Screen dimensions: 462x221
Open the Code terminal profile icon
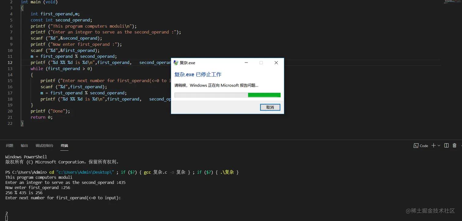tap(416, 146)
